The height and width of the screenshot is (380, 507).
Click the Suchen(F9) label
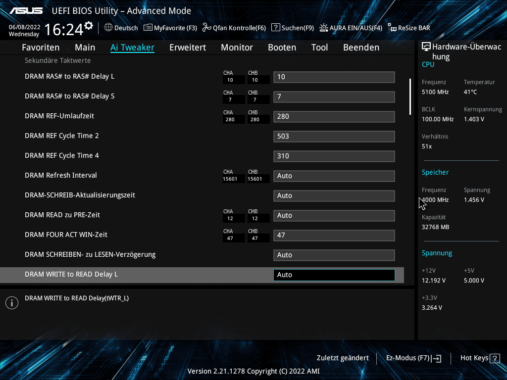click(x=298, y=28)
